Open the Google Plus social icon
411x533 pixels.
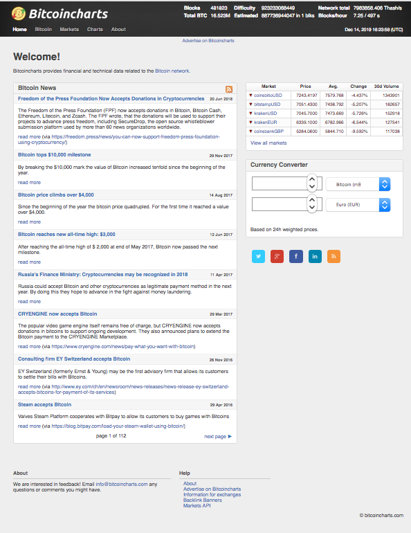(x=277, y=256)
